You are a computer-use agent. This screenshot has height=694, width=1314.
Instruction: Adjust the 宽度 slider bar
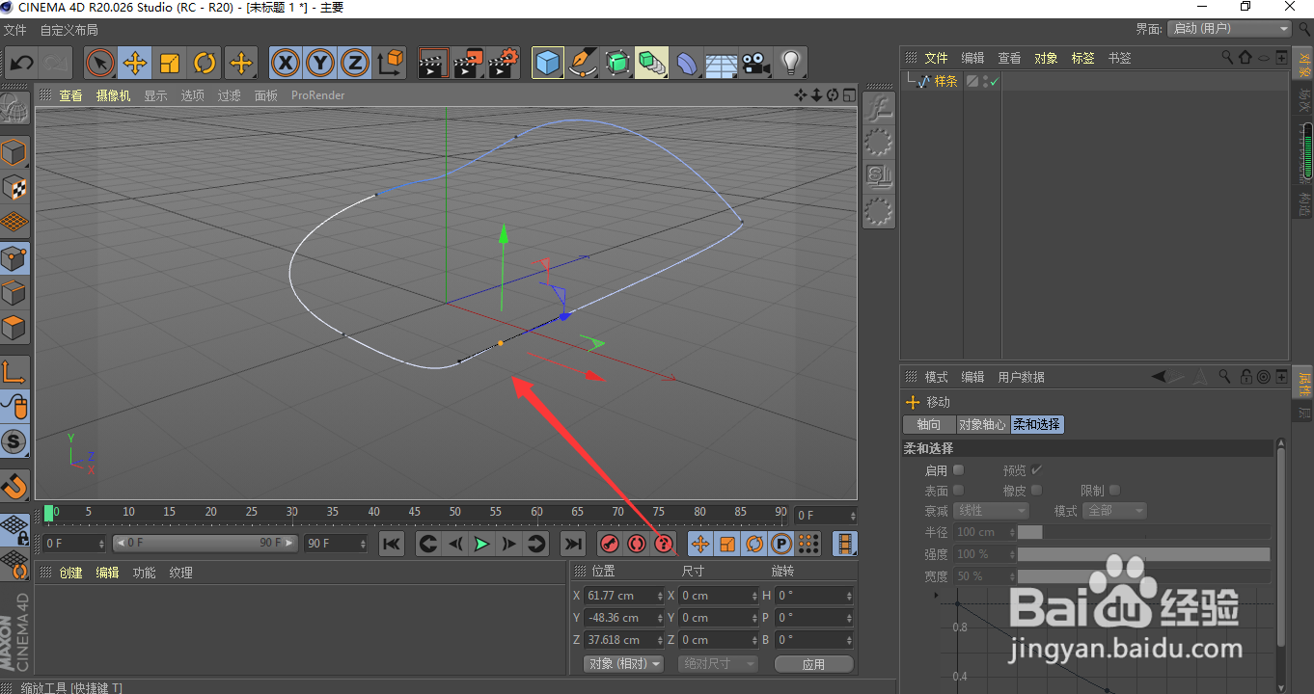point(1144,576)
